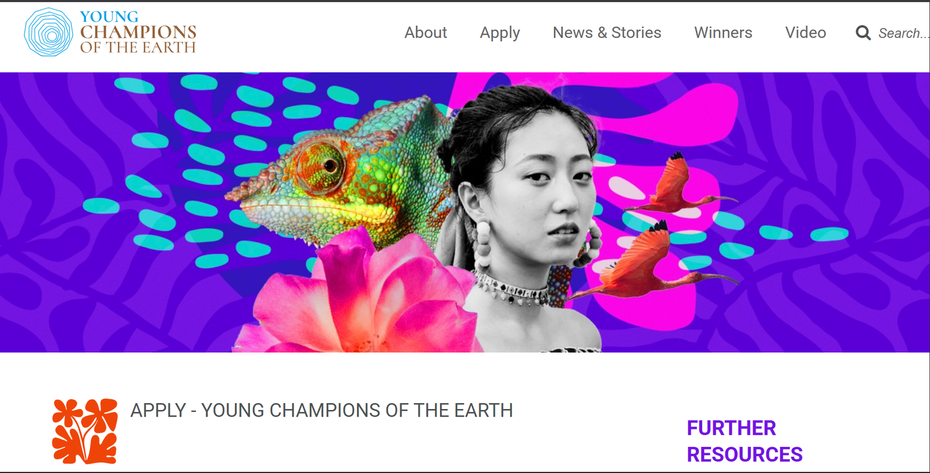Viewport: 930px width, 473px height.
Task: Click the Young Champions of the Earth logo text
Action: click(x=138, y=33)
